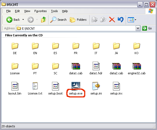The height and width of the screenshot is (130, 157).
Task: Select the License folder icon
Action: click(x=15, y=66)
